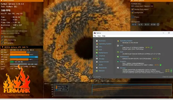Viewport: 173px width, 100px height.
Task: Open the File menu in Speccy
Action: 95,36
